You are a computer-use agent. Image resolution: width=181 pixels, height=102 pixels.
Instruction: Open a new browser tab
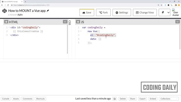click(25, 2)
